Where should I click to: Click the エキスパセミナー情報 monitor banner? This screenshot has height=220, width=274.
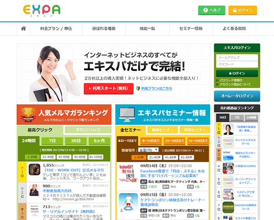163,114
